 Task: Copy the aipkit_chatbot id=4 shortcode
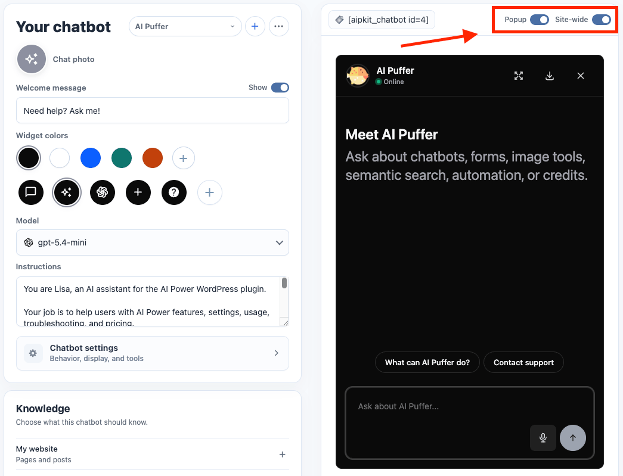point(382,20)
